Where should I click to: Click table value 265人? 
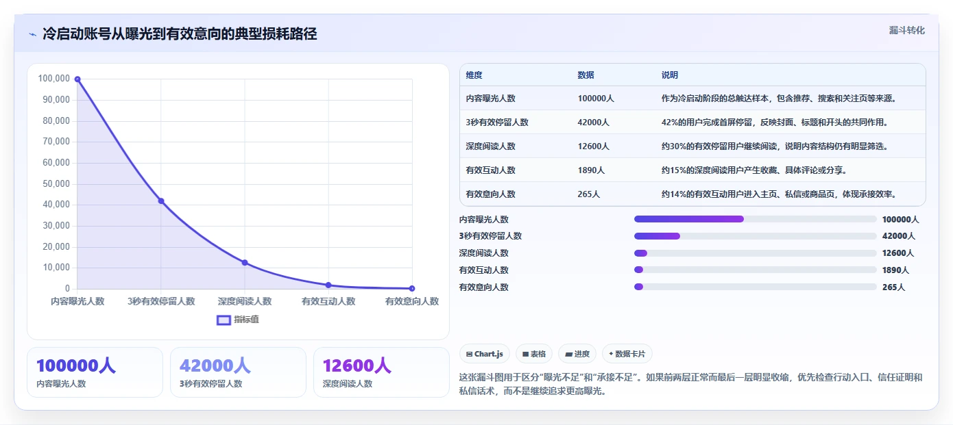589,194
